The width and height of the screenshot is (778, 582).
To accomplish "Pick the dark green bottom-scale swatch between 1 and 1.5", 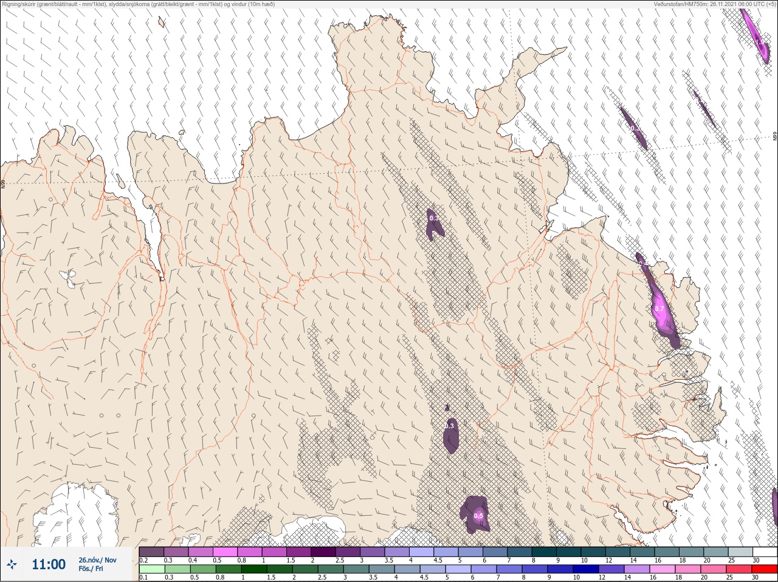I will 253,569.
